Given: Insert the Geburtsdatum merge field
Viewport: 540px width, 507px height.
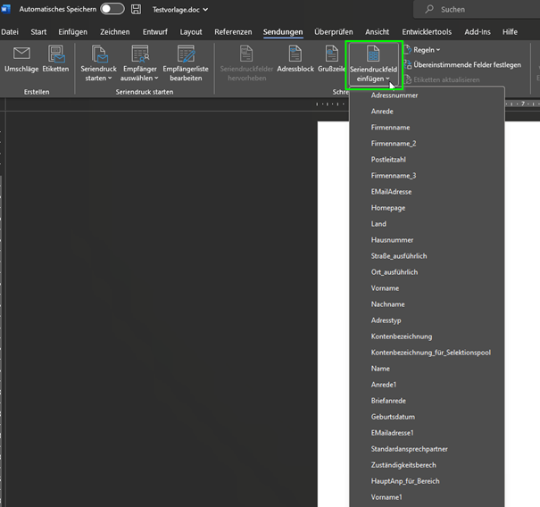Looking at the screenshot, I should [x=393, y=417].
